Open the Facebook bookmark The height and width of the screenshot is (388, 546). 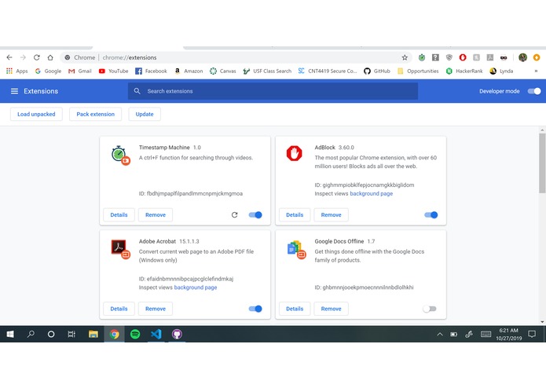point(151,71)
